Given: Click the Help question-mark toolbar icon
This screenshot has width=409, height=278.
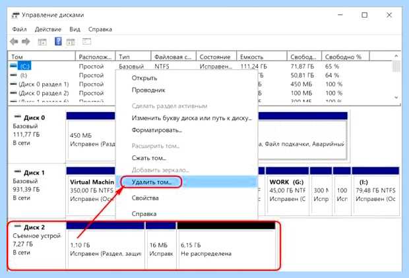Looking at the screenshot, I should coord(58,42).
